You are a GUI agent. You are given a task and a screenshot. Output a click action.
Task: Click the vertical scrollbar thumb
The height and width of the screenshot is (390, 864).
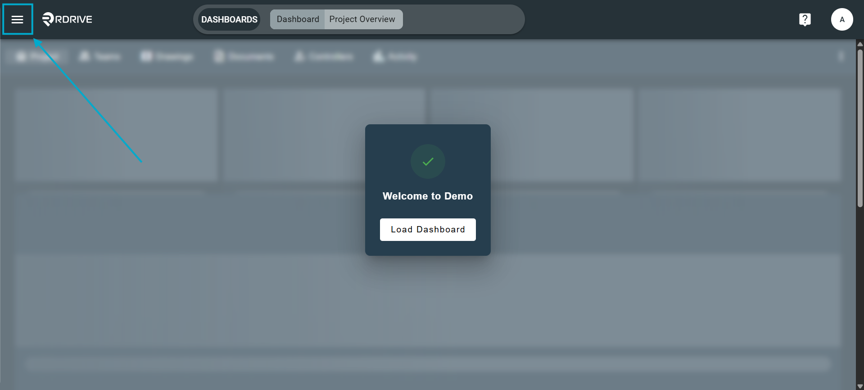(x=860, y=128)
